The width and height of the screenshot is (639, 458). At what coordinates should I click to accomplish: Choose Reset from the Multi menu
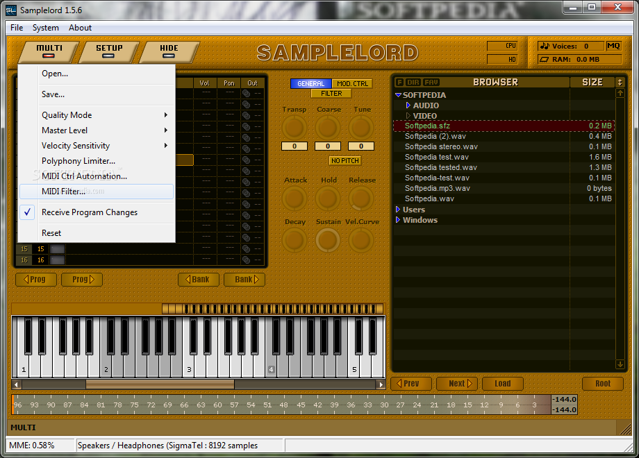(x=96, y=233)
